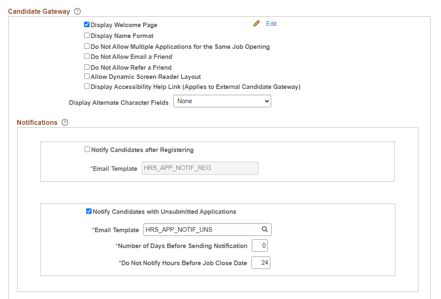Uncheck Notify Candidates with Unsubmitted Applications
441x299 pixels.
point(89,211)
